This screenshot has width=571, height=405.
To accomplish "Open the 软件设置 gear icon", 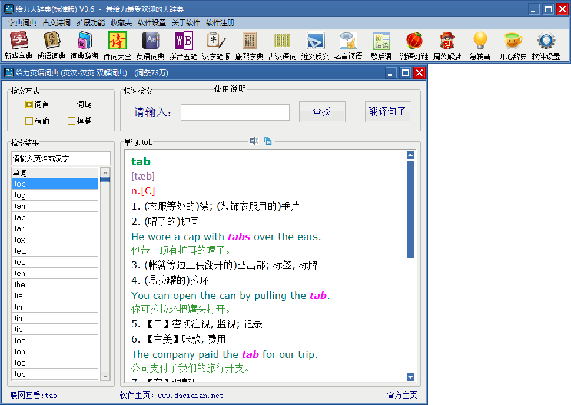I will (x=546, y=41).
